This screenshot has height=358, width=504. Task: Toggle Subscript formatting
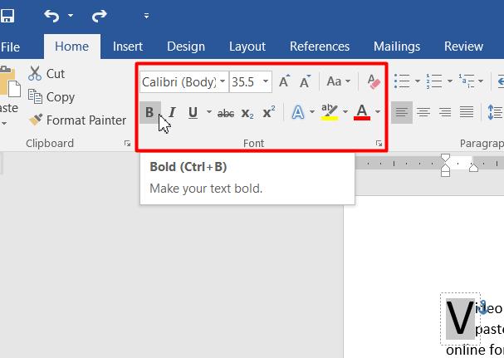pos(247,113)
